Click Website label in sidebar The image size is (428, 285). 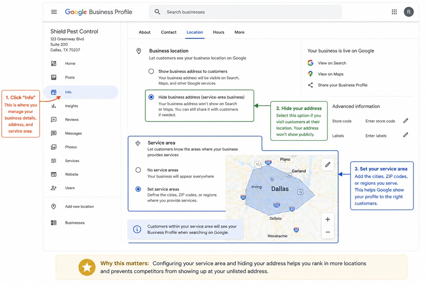[71, 175]
